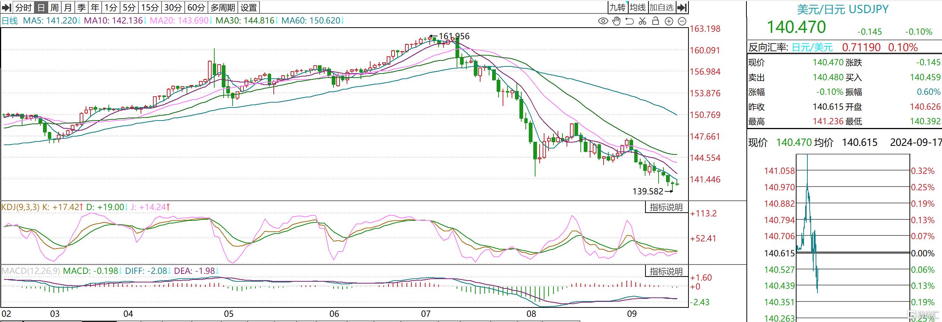This screenshot has width=942, height=322.
Task: Click the 日线 chart label
Action: (10, 21)
